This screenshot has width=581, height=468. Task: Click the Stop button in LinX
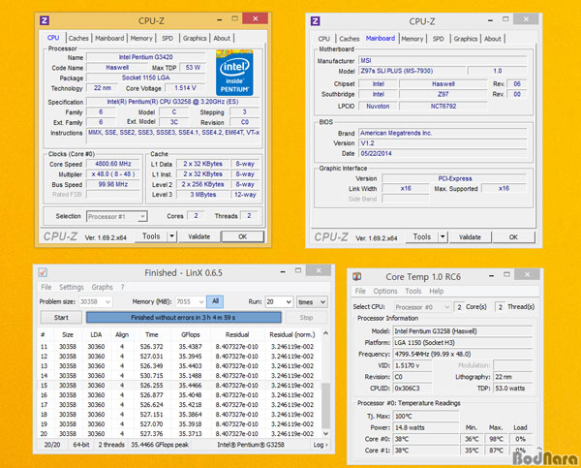click(x=306, y=318)
